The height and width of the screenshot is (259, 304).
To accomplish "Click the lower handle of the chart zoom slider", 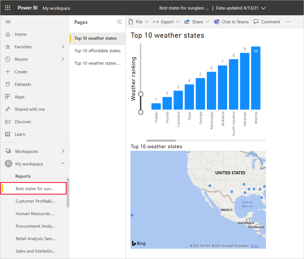I will 141,112.
